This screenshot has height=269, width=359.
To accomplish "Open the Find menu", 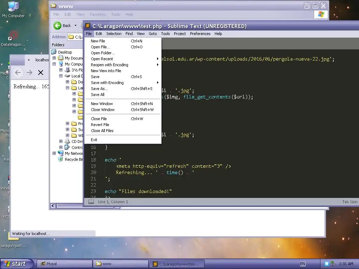I will 129,34.
